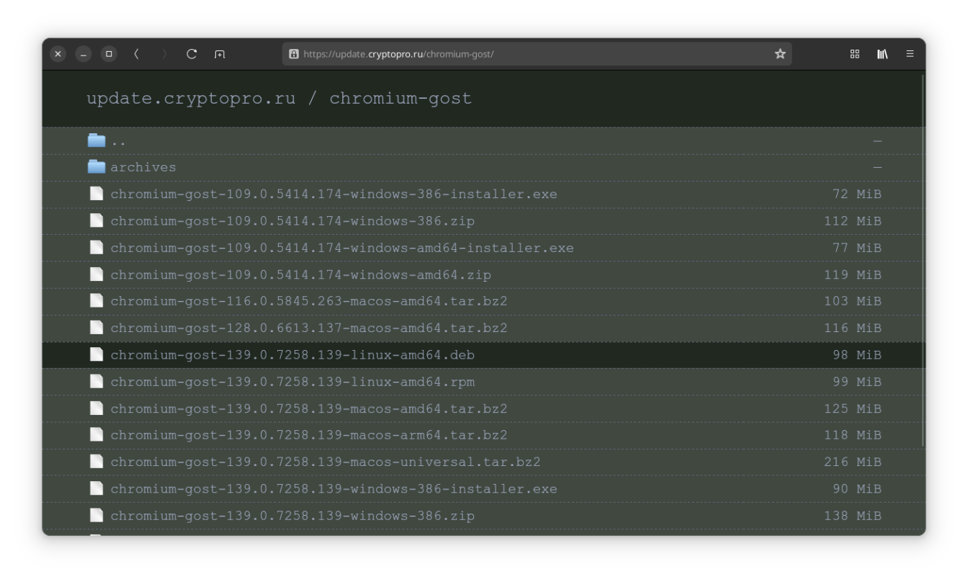Image resolution: width=968 pixels, height=582 pixels.
Task: Reload the page with refresh icon
Action: [x=192, y=54]
